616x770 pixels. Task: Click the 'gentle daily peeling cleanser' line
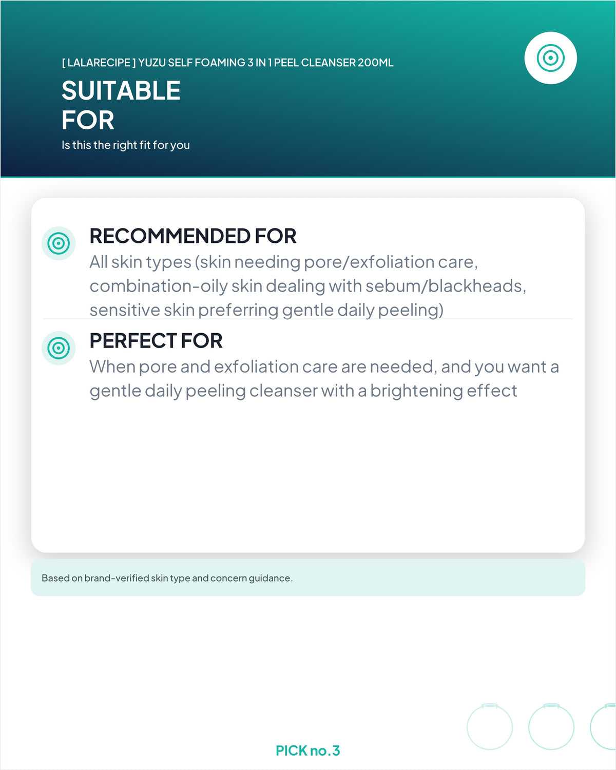pos(303,391)
